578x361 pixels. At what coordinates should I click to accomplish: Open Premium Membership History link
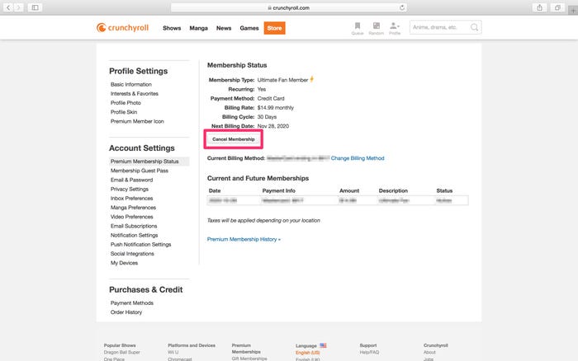(x=244, y=239)
